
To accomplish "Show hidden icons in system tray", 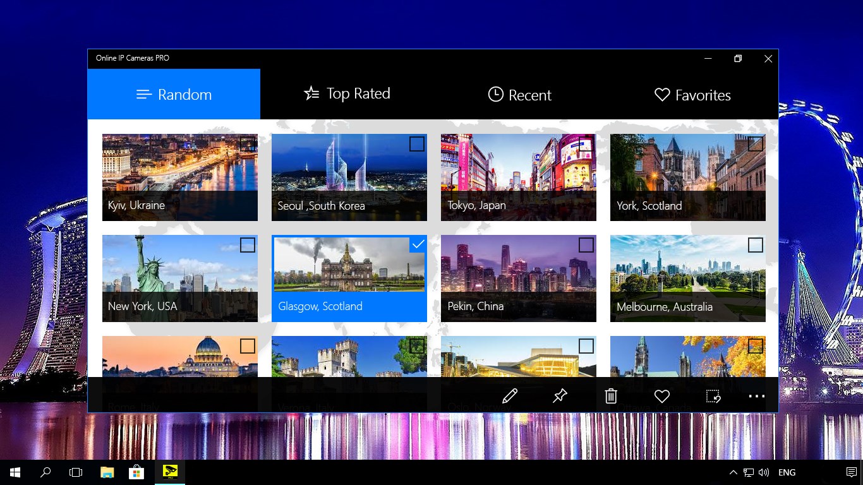I will (733, 472).
